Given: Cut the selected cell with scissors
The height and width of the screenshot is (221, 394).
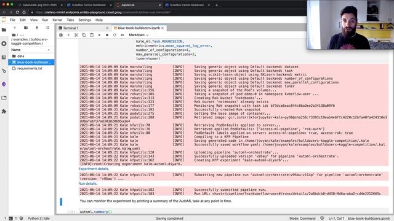Looking at the screenshot, I should [x=76, y=35].
